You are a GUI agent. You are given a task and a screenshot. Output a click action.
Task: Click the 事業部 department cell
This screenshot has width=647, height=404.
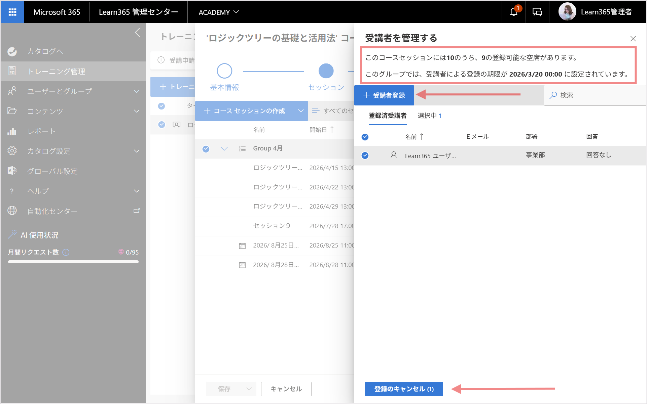(535, 155)
